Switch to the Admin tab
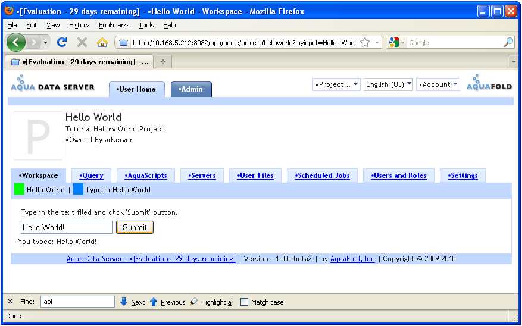522x326 pixels. coord(191,89)
